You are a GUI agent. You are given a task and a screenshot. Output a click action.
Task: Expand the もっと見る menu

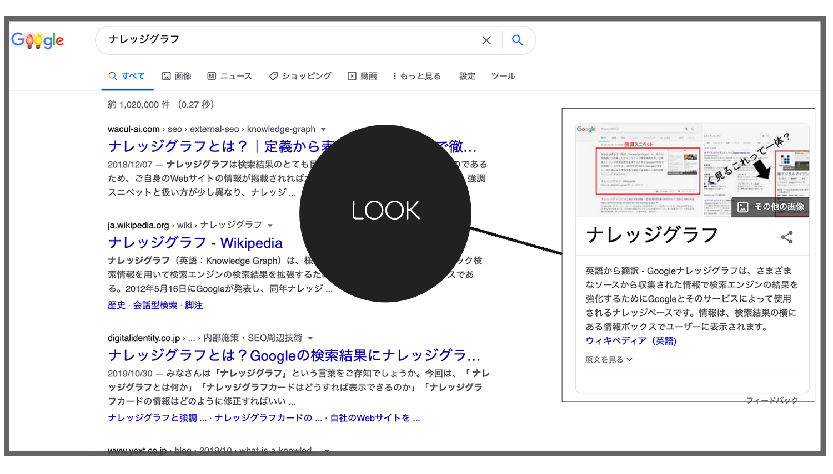point(416,76)
